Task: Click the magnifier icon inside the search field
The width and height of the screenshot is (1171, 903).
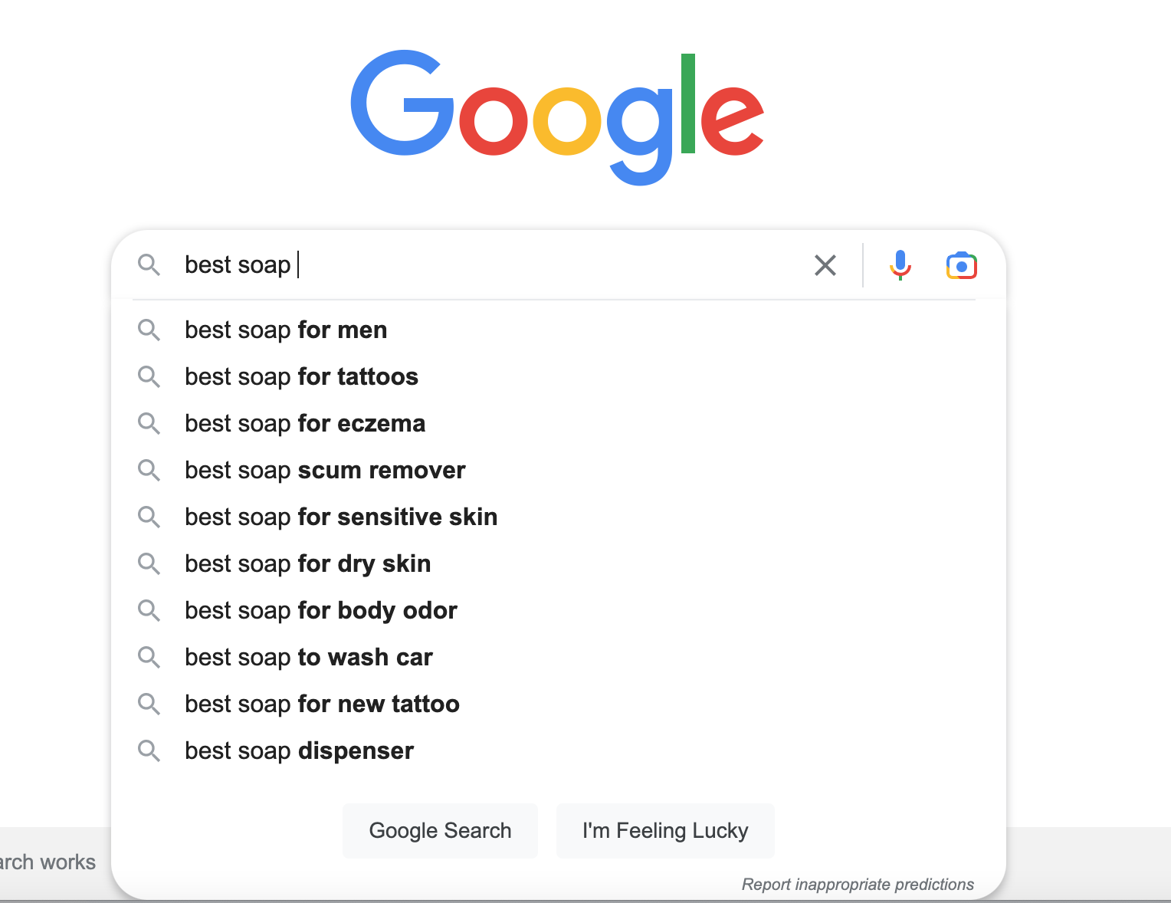Action: point(149,265)
